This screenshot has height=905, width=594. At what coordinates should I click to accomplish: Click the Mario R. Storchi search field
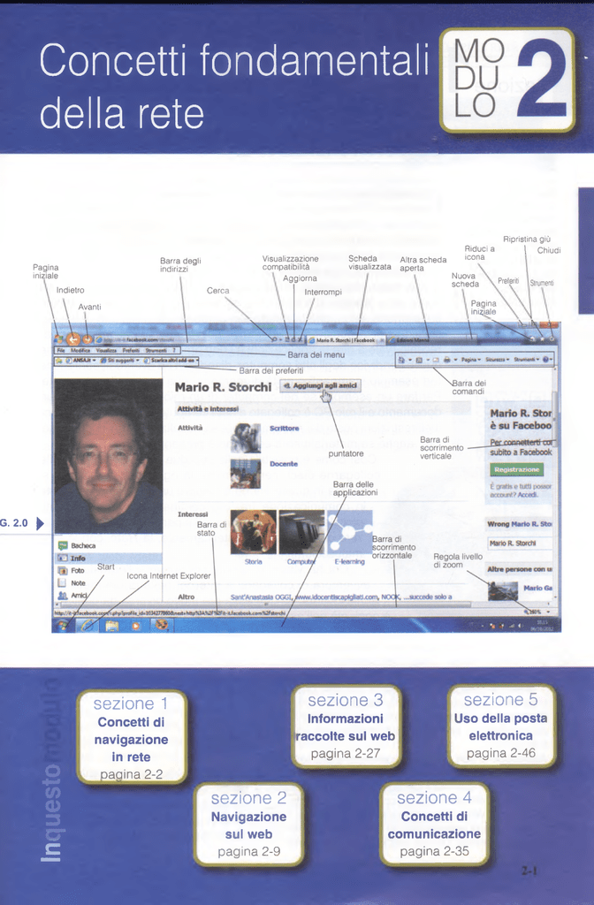tap(520, 544)
